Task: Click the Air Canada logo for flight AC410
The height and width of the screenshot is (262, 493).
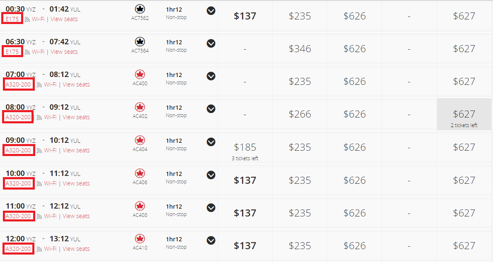Action: tap(140, 239)
